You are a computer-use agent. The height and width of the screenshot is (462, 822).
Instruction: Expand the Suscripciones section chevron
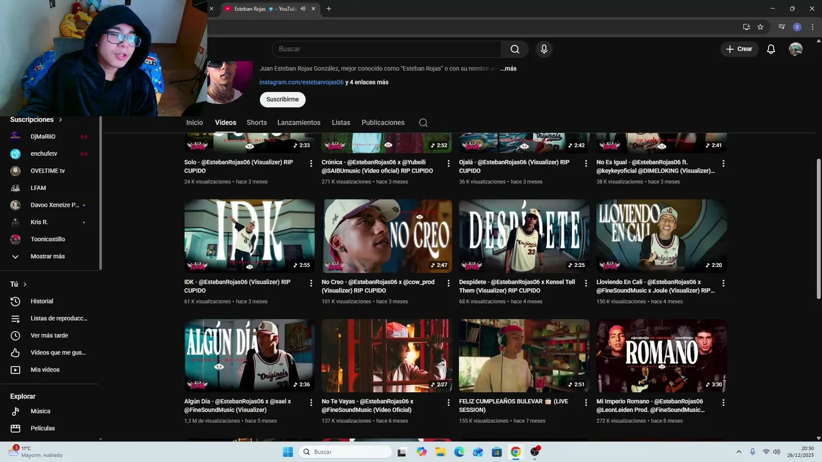click(60, 120)
